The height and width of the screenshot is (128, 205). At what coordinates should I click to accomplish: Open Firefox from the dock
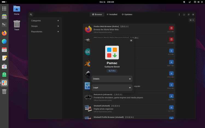pyautogui.click(x=4, y=33)
